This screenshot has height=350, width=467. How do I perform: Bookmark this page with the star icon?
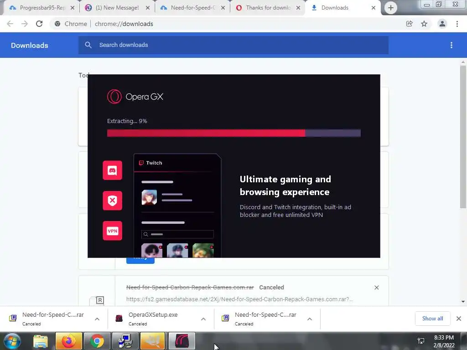click(424, 24)
